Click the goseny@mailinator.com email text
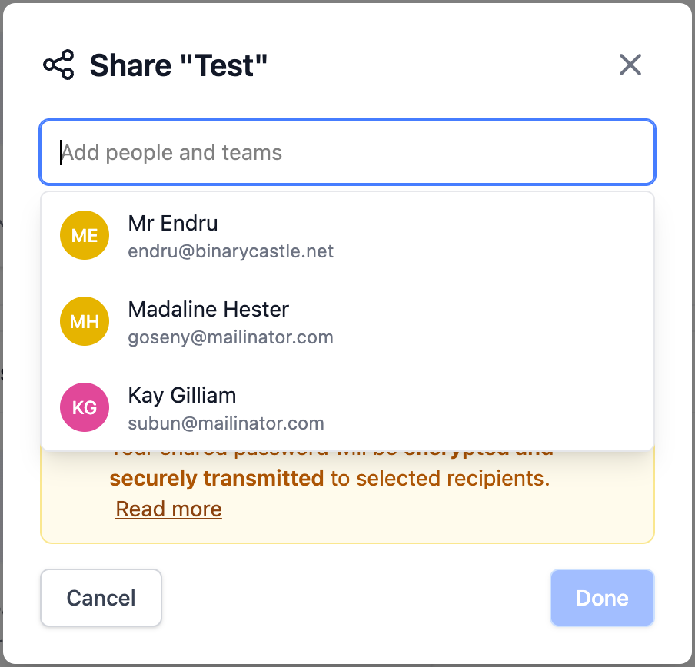The height and width of the screenshot is (667, 695). [231, 337]
